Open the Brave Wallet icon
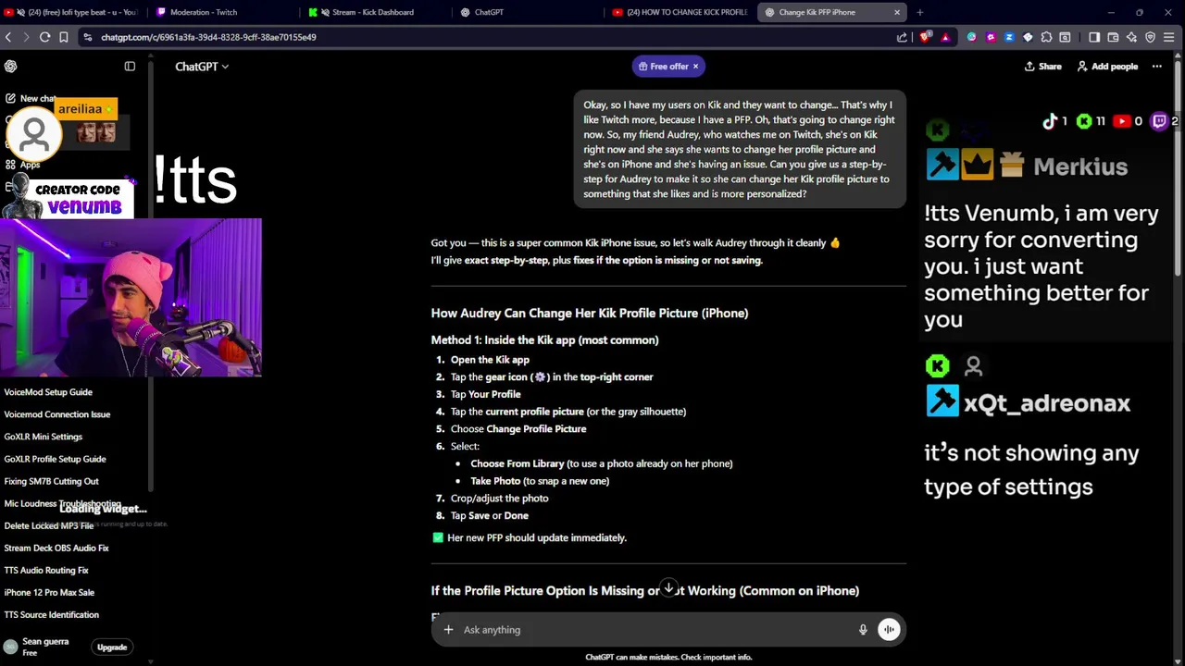The height and width of the screenshot is (666, 1185). point(1113,37)
